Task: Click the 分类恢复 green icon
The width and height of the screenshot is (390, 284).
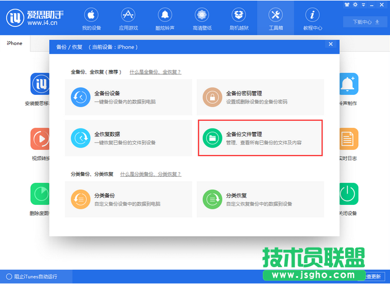Action: pyautogui.click(x=212, y=199)
